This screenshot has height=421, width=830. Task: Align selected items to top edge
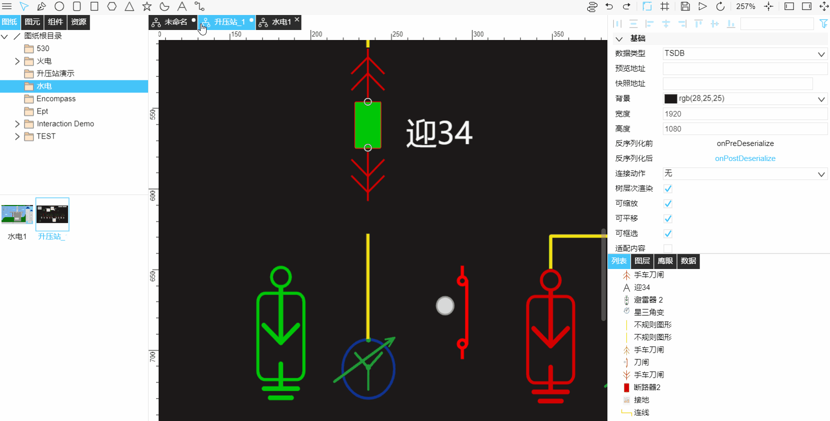[x=698, y=23]
